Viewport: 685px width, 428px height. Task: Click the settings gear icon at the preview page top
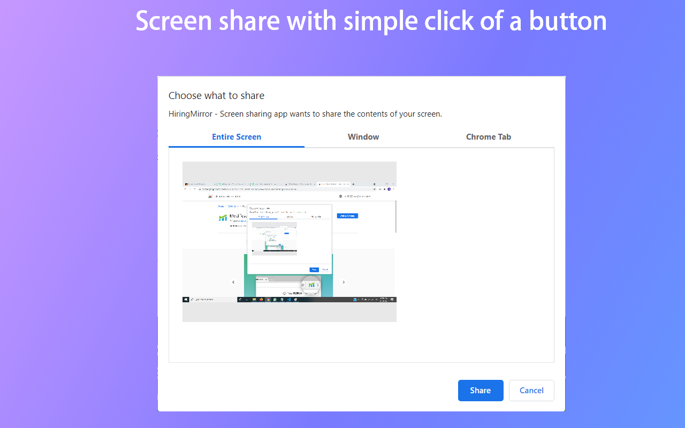340,196
